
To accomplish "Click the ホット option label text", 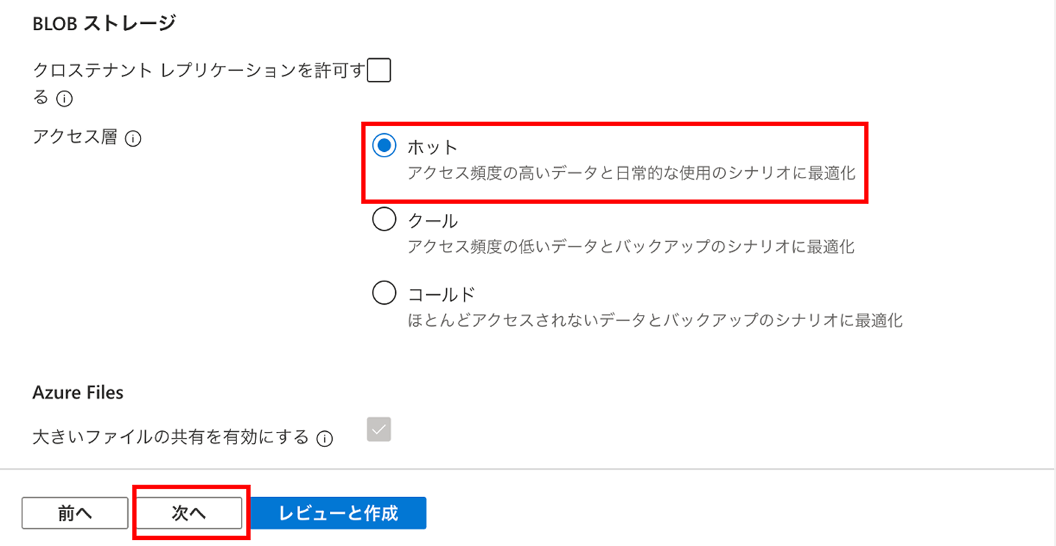I will click(x=432, y=147).
